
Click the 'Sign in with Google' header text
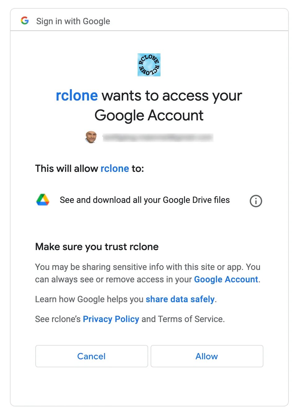(x=73, y=21)
